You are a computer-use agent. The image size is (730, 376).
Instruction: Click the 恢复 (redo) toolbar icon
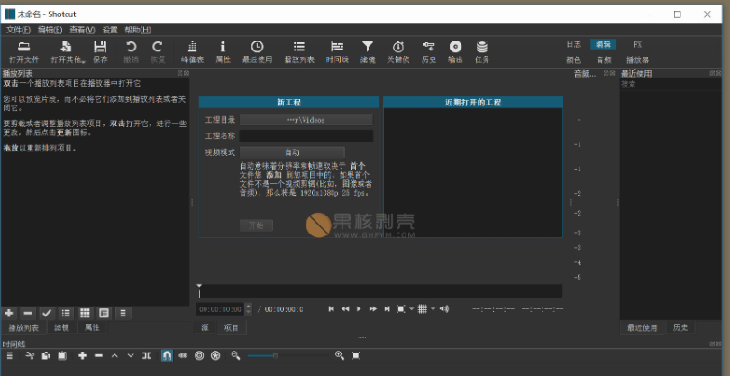(x=158, y=51)
